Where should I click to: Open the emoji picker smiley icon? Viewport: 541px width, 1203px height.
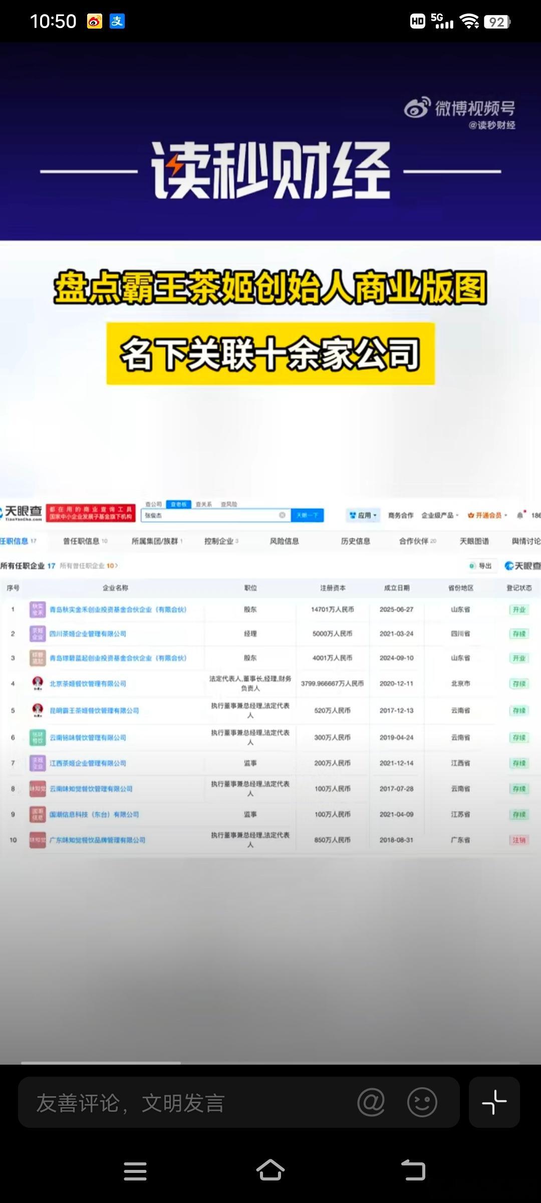422,1102
